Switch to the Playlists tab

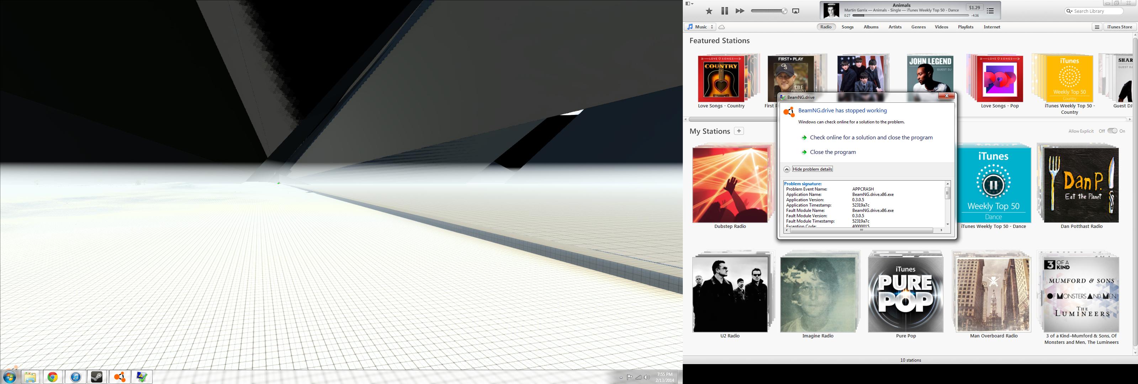click(966, 27)
